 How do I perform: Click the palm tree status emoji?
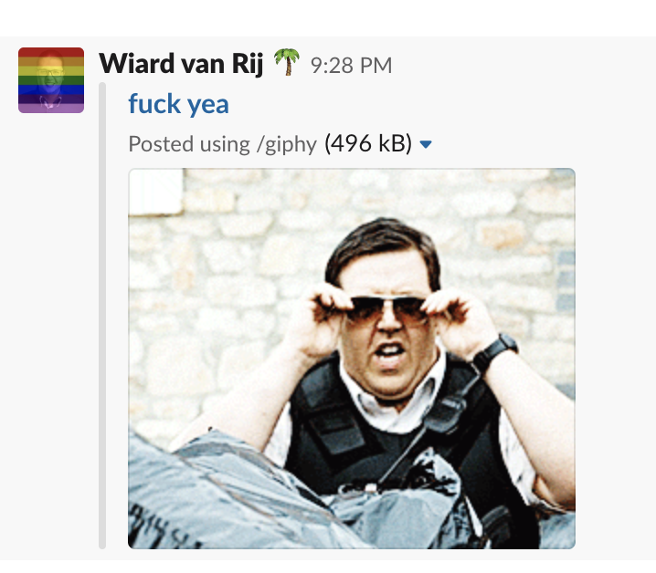pos(287,62)
